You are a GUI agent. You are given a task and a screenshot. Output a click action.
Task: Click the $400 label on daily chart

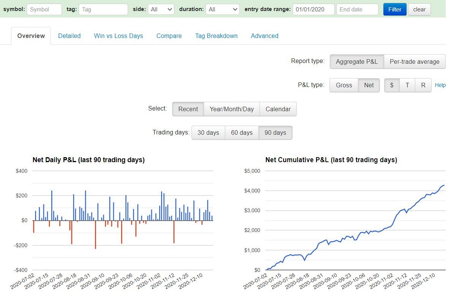pyautogui.click(x=22, y=171)
